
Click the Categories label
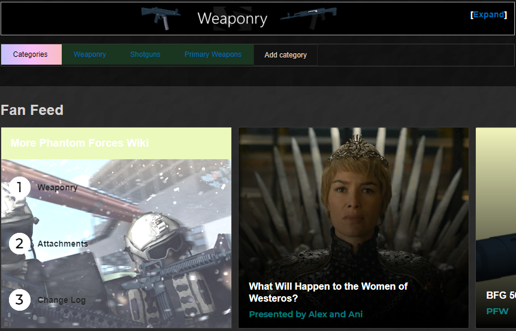click(x=31, y=54)
